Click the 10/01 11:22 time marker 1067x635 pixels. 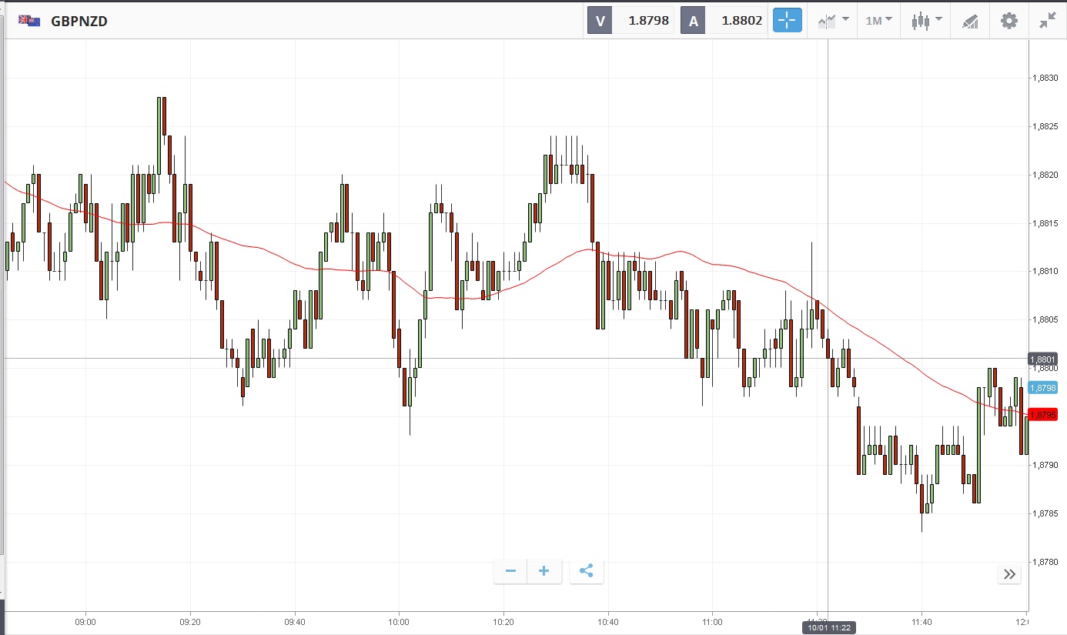828,627
